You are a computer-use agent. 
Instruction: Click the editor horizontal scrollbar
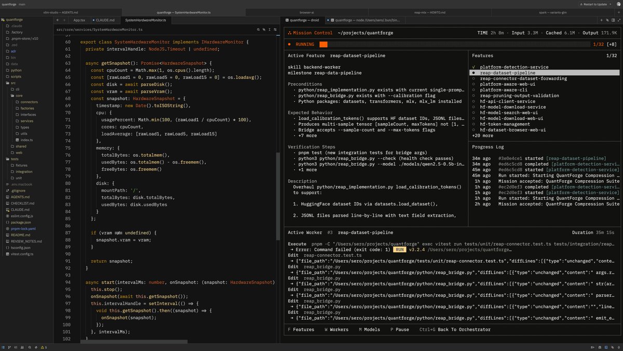134,342
